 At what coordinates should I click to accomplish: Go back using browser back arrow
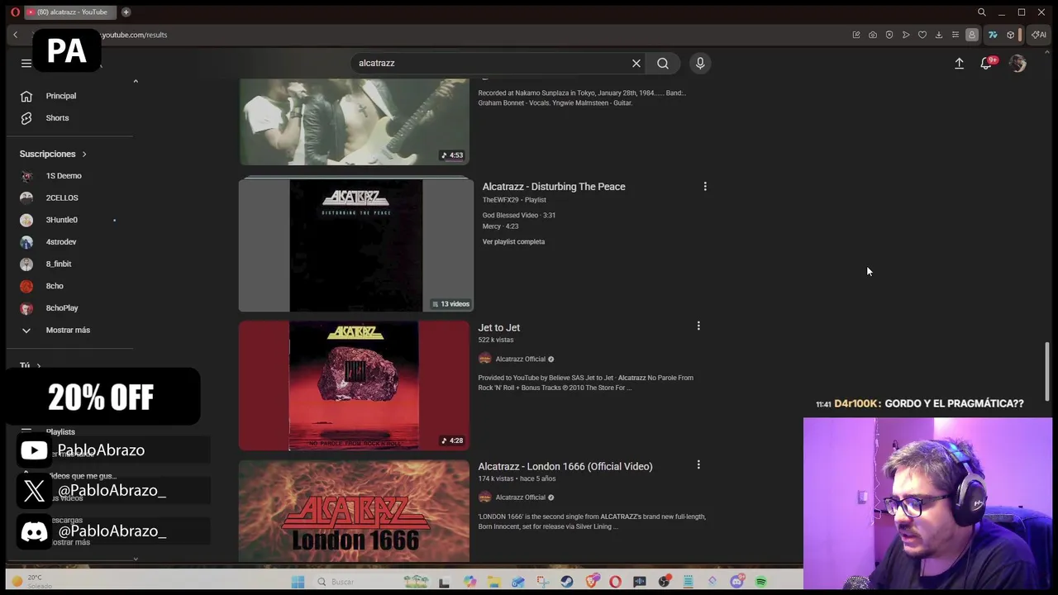point(15,35)
